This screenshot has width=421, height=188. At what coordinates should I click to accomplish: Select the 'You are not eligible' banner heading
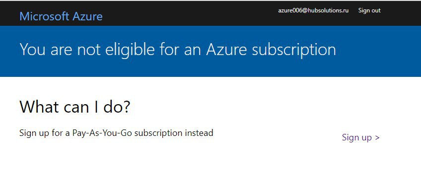[178, 50]
